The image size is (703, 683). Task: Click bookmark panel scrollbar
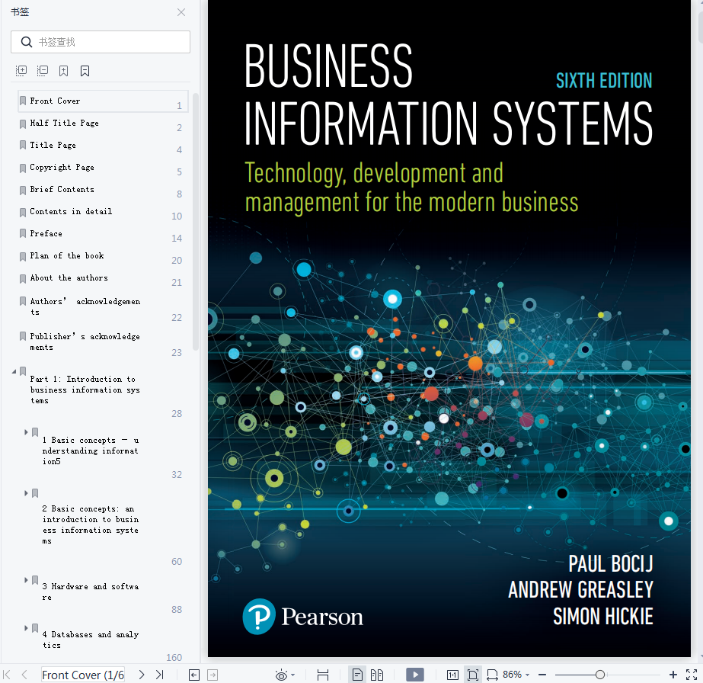pyautogui.click(x=196, y=222)
